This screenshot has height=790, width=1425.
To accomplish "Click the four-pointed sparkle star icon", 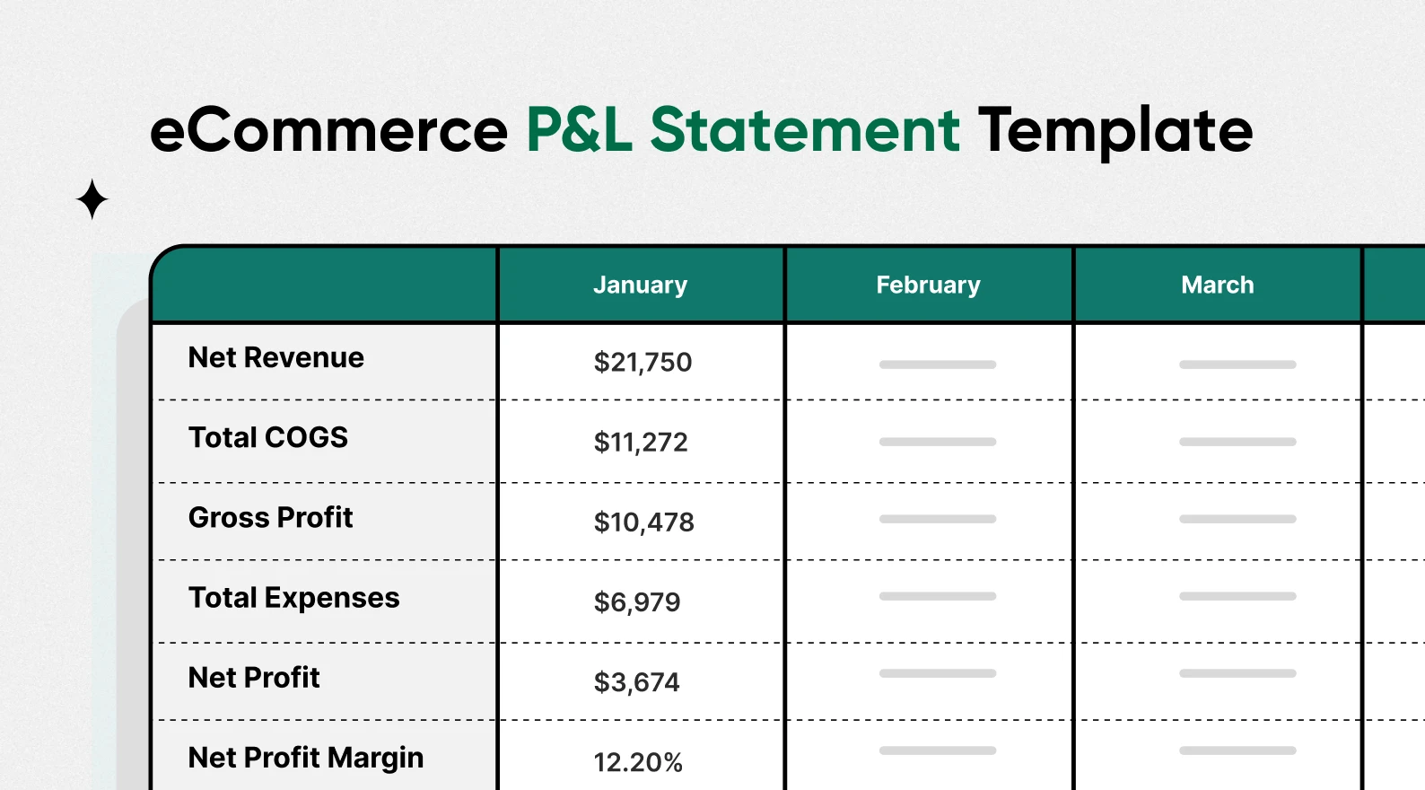I will click(x=92, y=199).
